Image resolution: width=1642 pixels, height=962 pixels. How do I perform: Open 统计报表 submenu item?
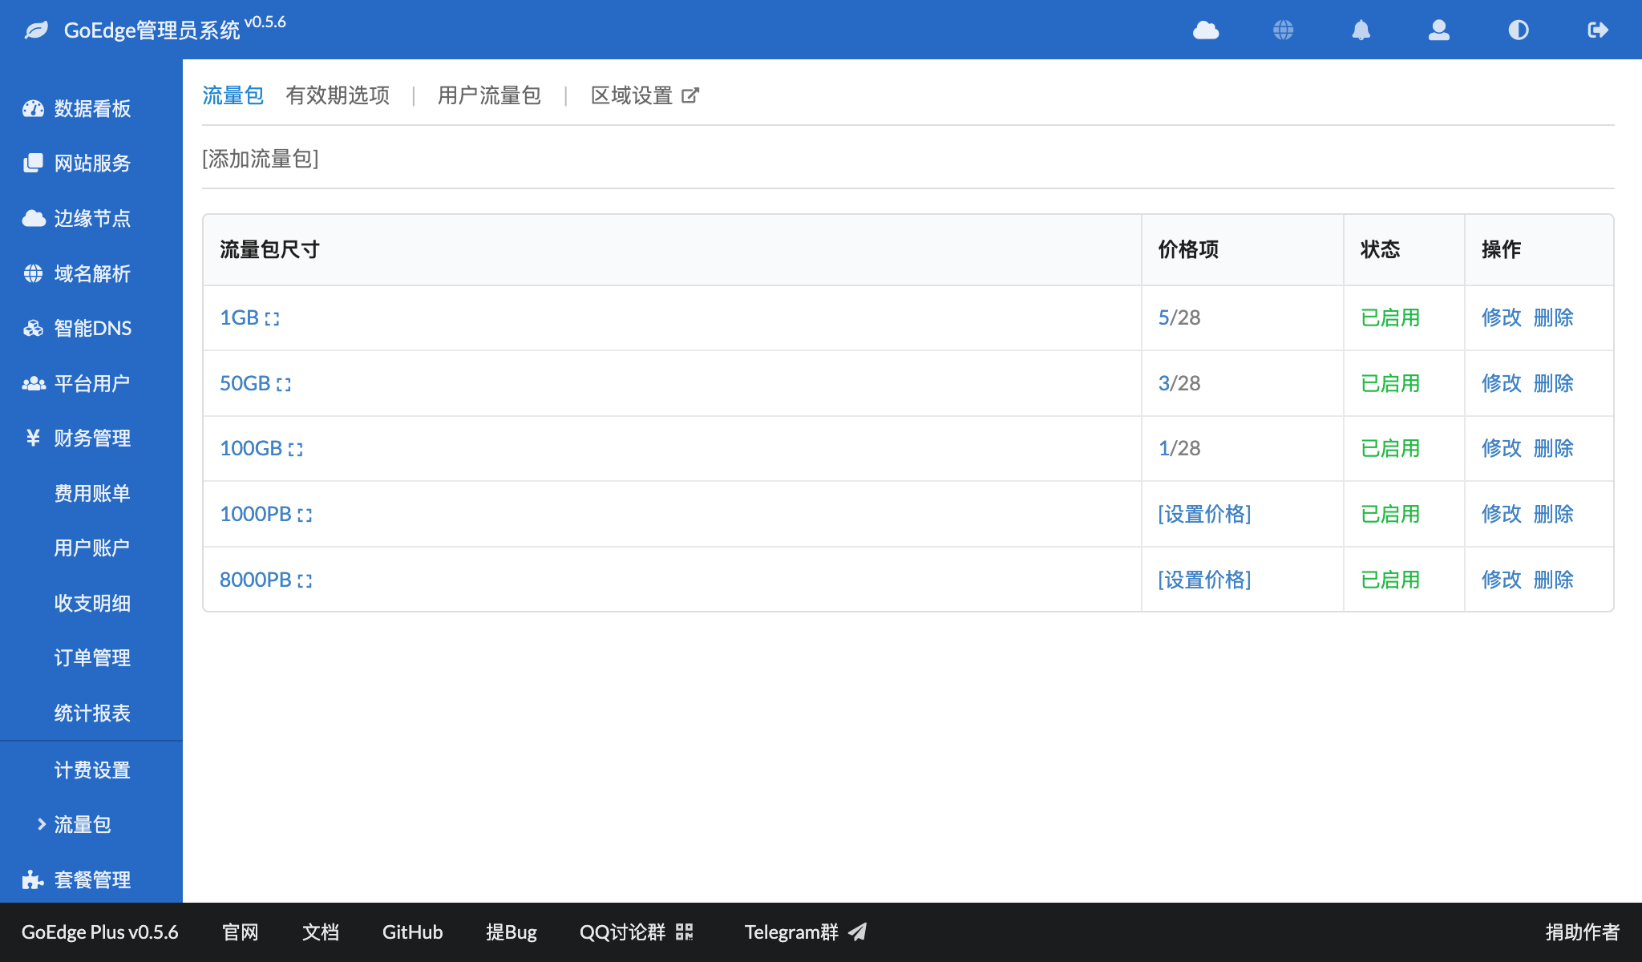[x=92, y=713]
